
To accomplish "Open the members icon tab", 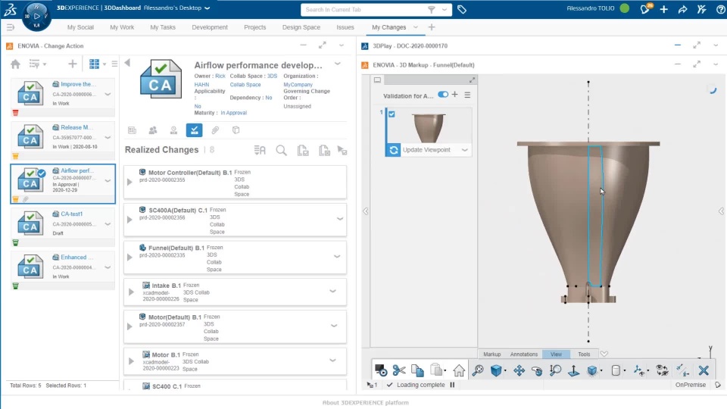I will click(x=152, y=130).
